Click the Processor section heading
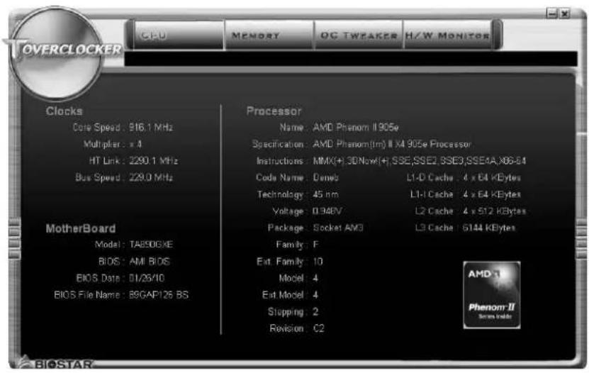Image resolution: width=589 pixels, height=373 pixels. [x=274, y=111]
